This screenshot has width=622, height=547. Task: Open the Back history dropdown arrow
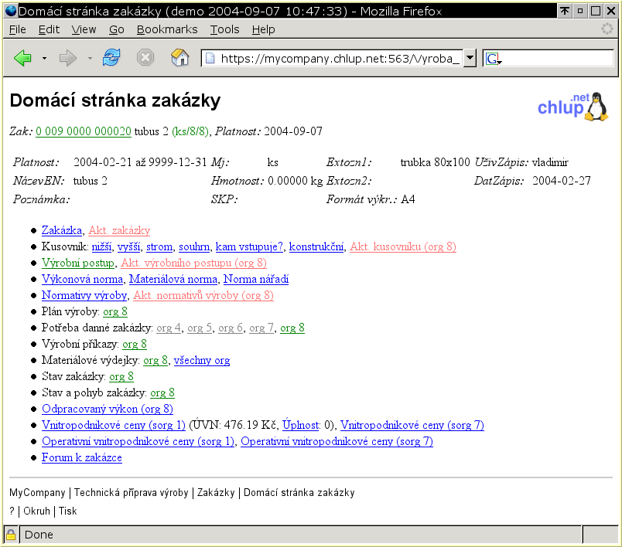click(x=44, y=59)
